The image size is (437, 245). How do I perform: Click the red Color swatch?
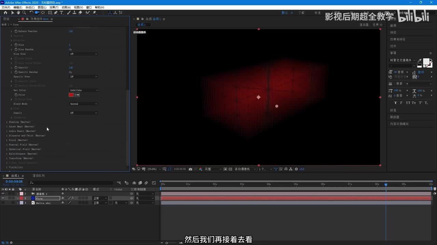(x=71, y=95)
